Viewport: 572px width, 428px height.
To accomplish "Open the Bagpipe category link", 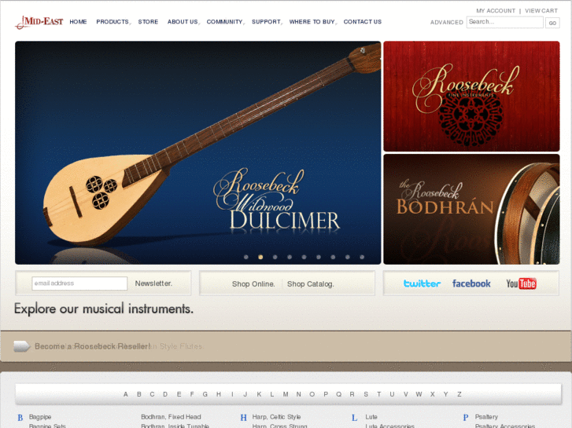I will click(x=40, y=417).
